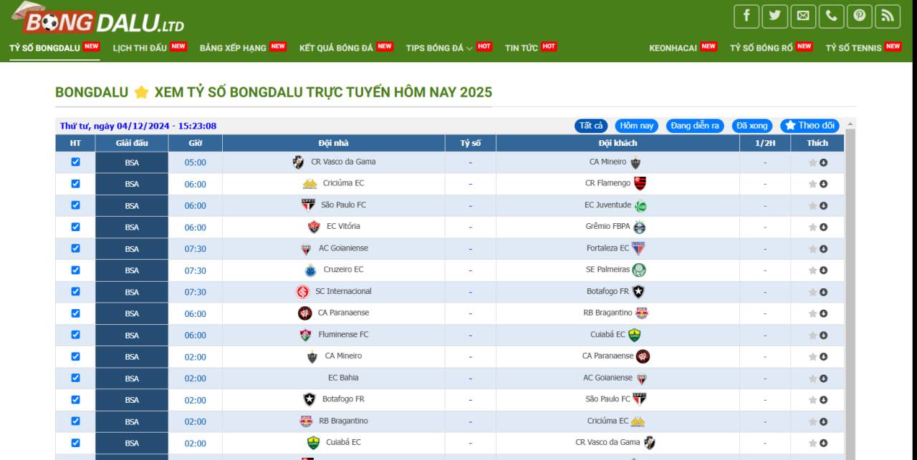Open the Pinterest social icon
Viewport: 917px width, 460px height.
pos(860,16)
